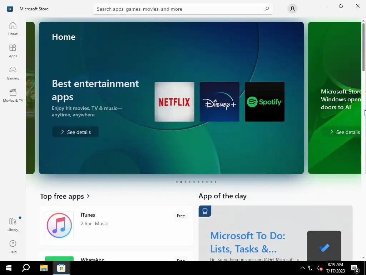Click the Netflix app tile
The image size is (366, 275).
point(174,102)
